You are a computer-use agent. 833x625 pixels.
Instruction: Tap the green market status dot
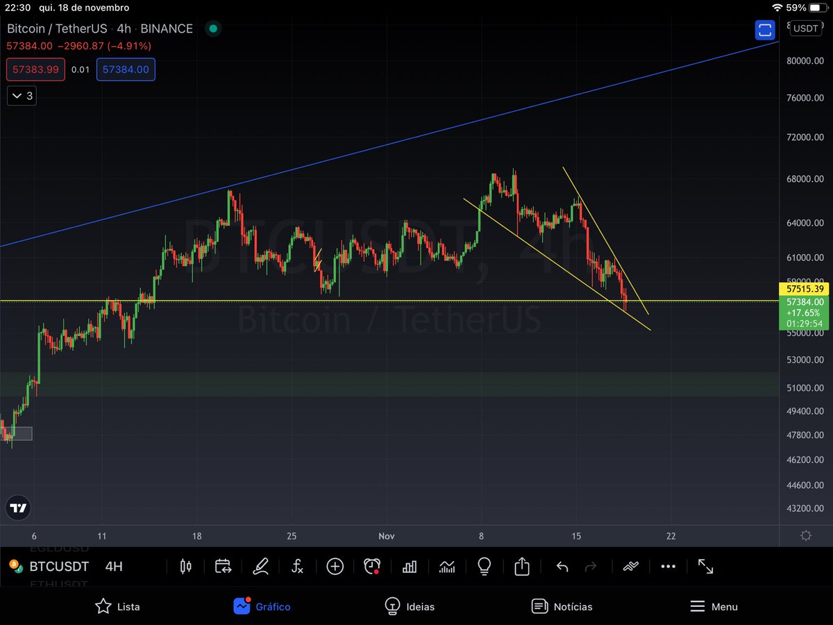(213, 29)
